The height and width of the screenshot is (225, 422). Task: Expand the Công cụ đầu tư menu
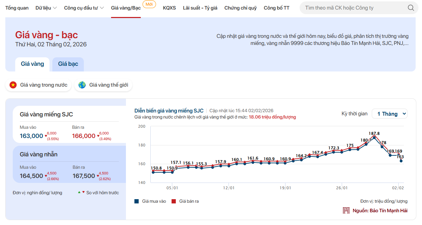tap(84, 8)
